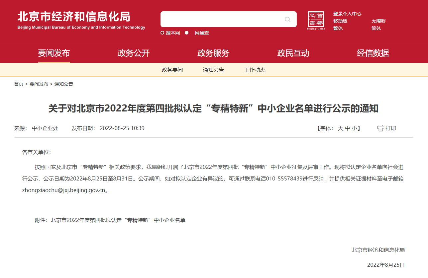Image resolution: width=428 pixels, height=278 pixels.
Task: Open the 通知公告 subsection
Action: point(213,70)
